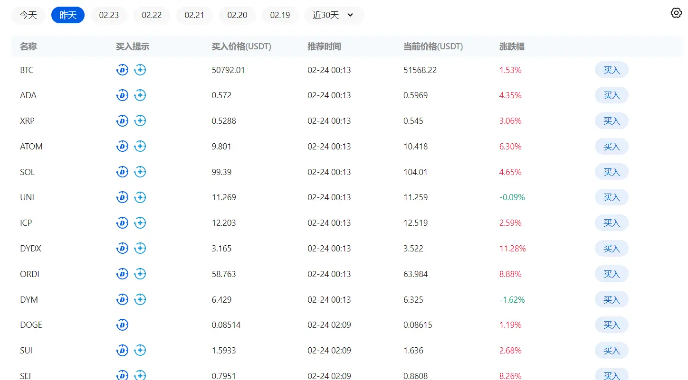Click 买入 button for ADA
Image resolution: width=688 pixels, height=380 pixels.
[x=612, y=95]
